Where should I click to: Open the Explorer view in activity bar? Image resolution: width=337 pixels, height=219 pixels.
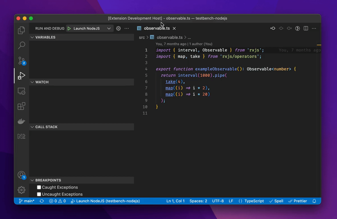pyautogui.click(x=22, y=30)
